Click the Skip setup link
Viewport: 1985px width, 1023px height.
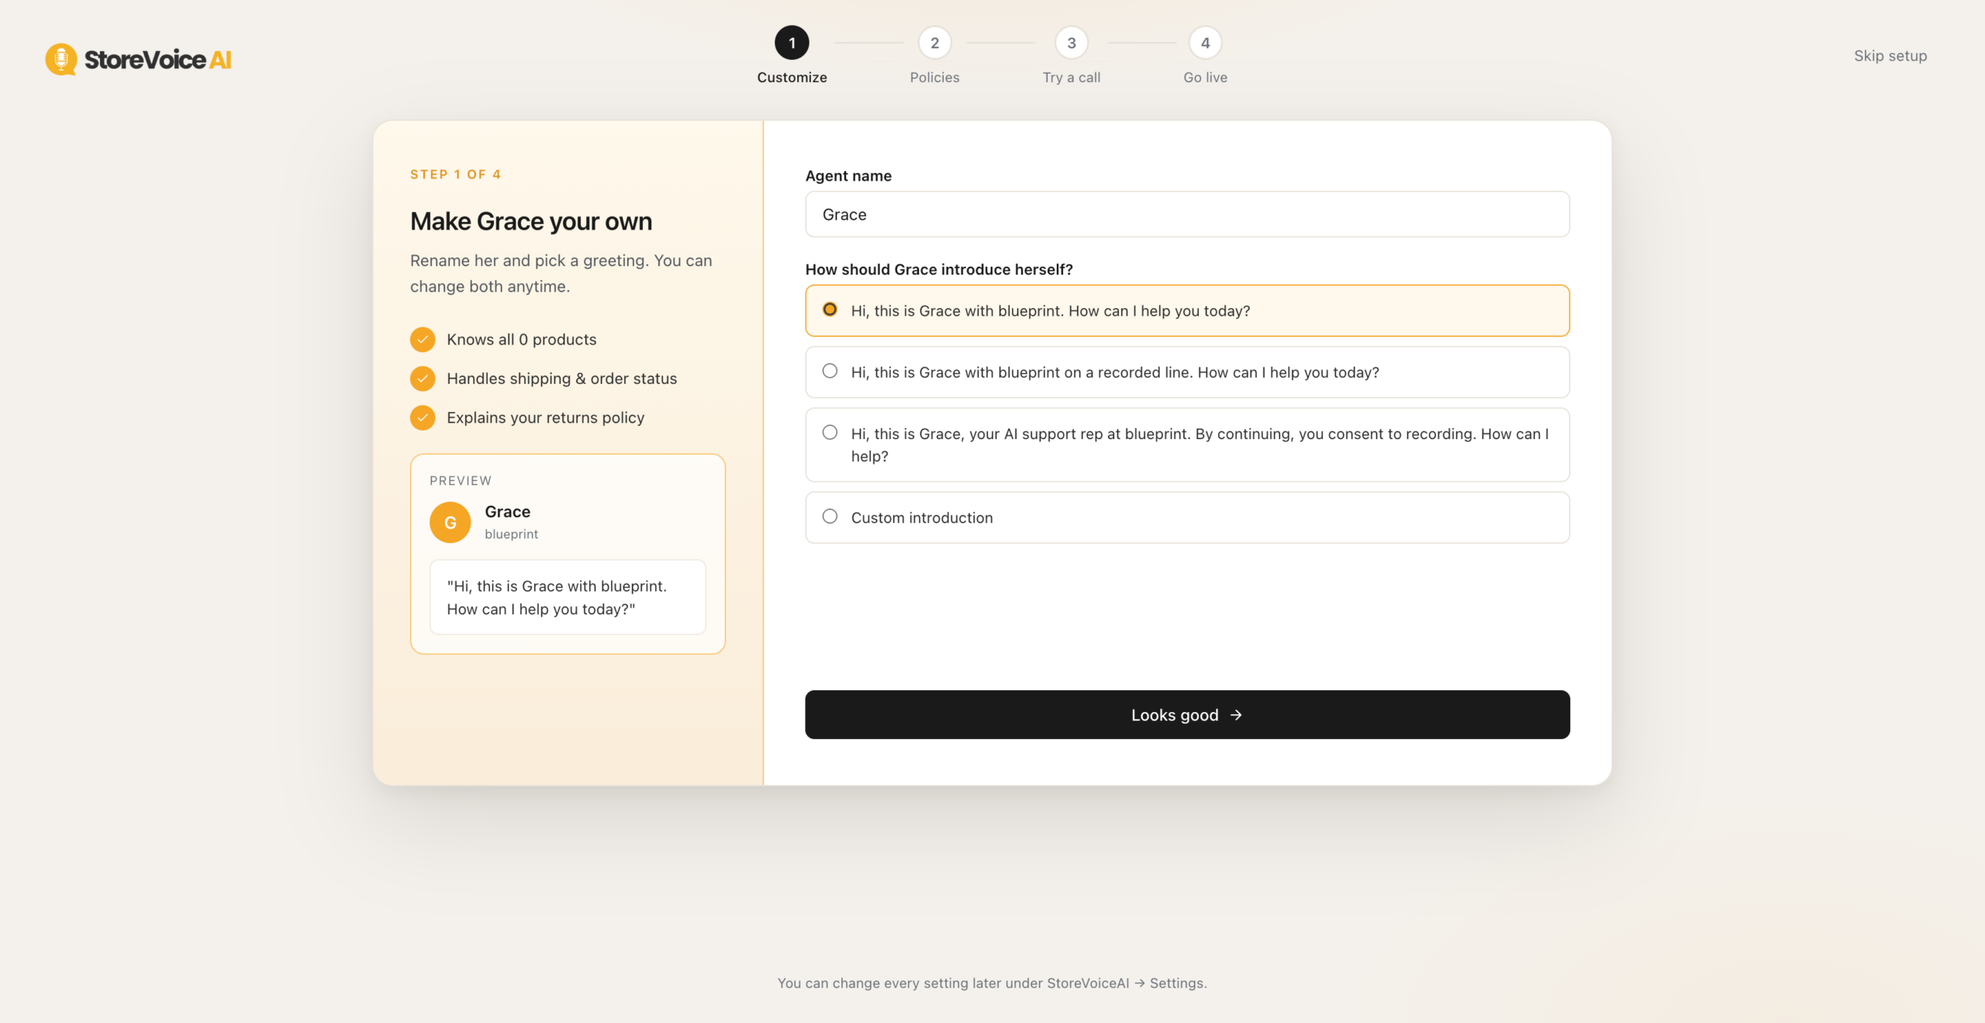[x=1890, y=56]
